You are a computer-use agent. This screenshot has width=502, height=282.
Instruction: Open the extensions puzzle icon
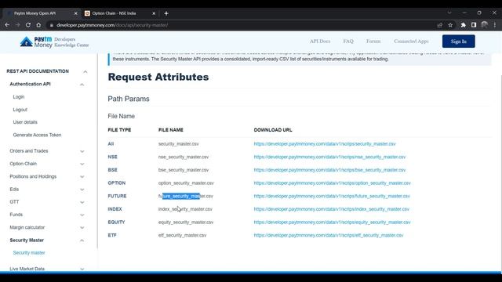pyautogui.click(x=463, y=25)
